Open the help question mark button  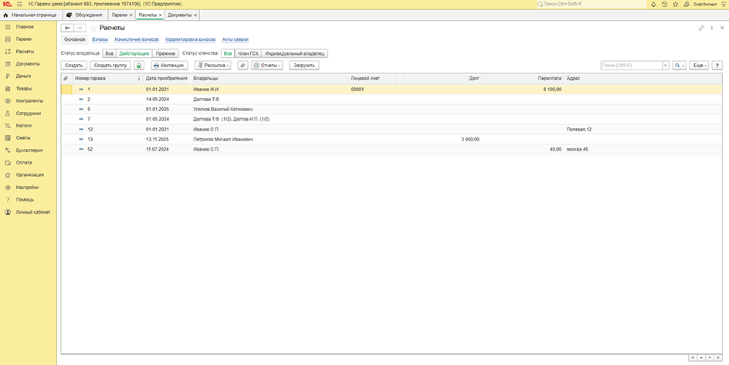tap(717, 66)
